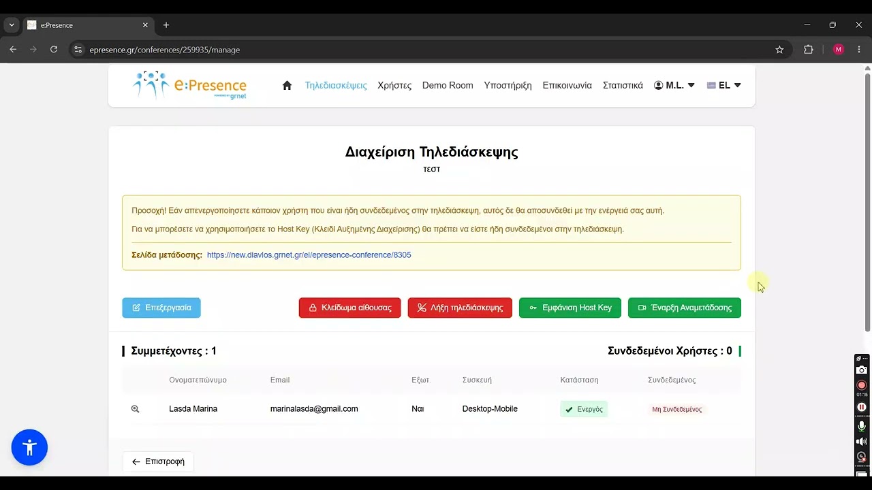Take a screenshot with the camera icon

[x=862, y=370]
